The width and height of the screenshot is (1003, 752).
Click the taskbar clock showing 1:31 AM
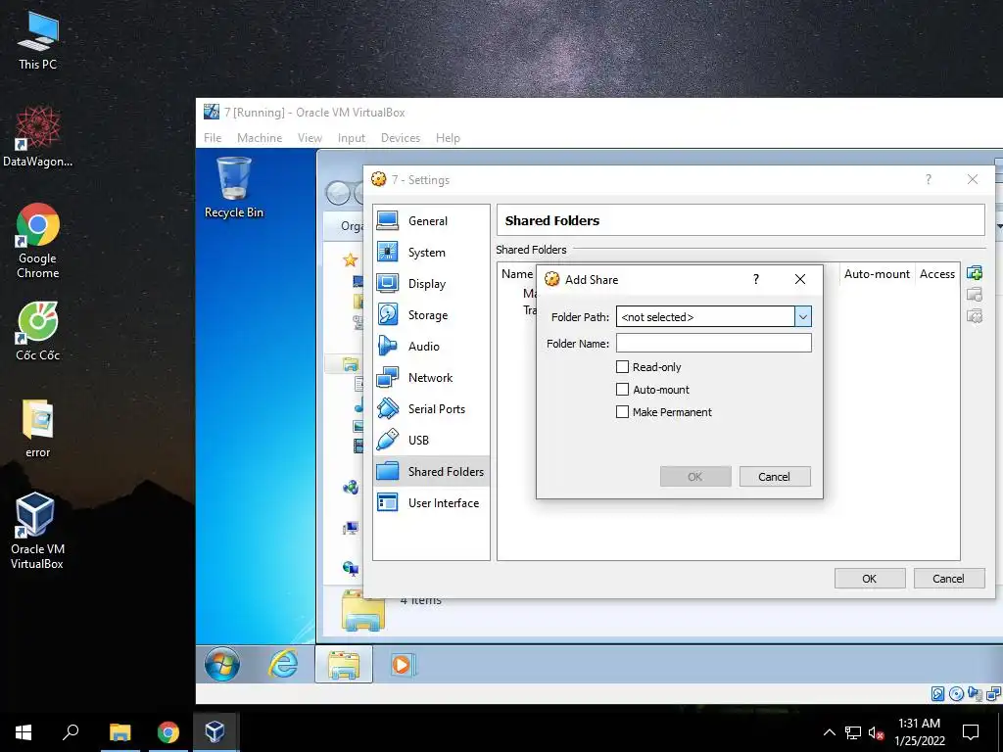919,732
